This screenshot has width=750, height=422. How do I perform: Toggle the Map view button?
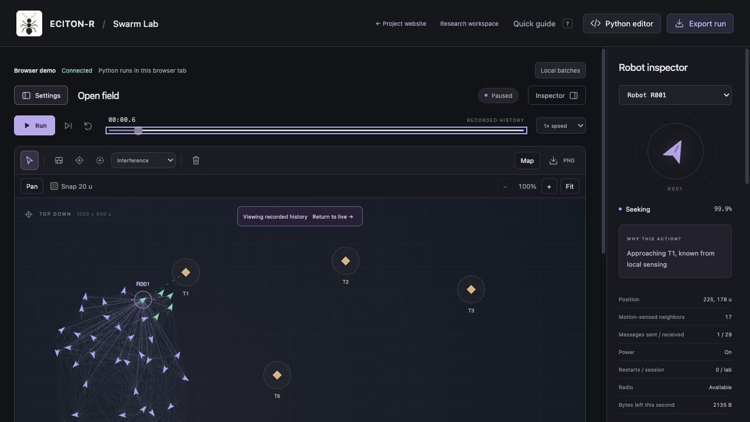click(x=527, y=161)
